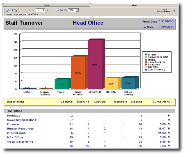
Task: Click the Internal Audit legend color swatch
Action: (146, 64)
